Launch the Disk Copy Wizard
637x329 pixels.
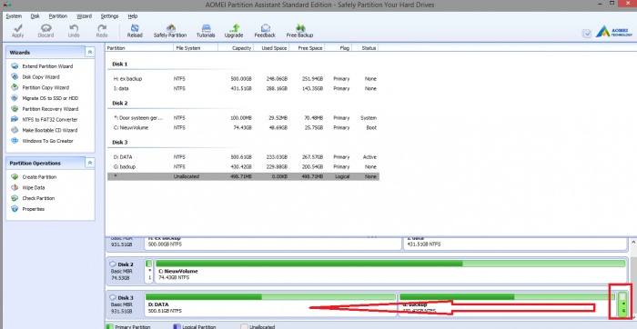35,76
